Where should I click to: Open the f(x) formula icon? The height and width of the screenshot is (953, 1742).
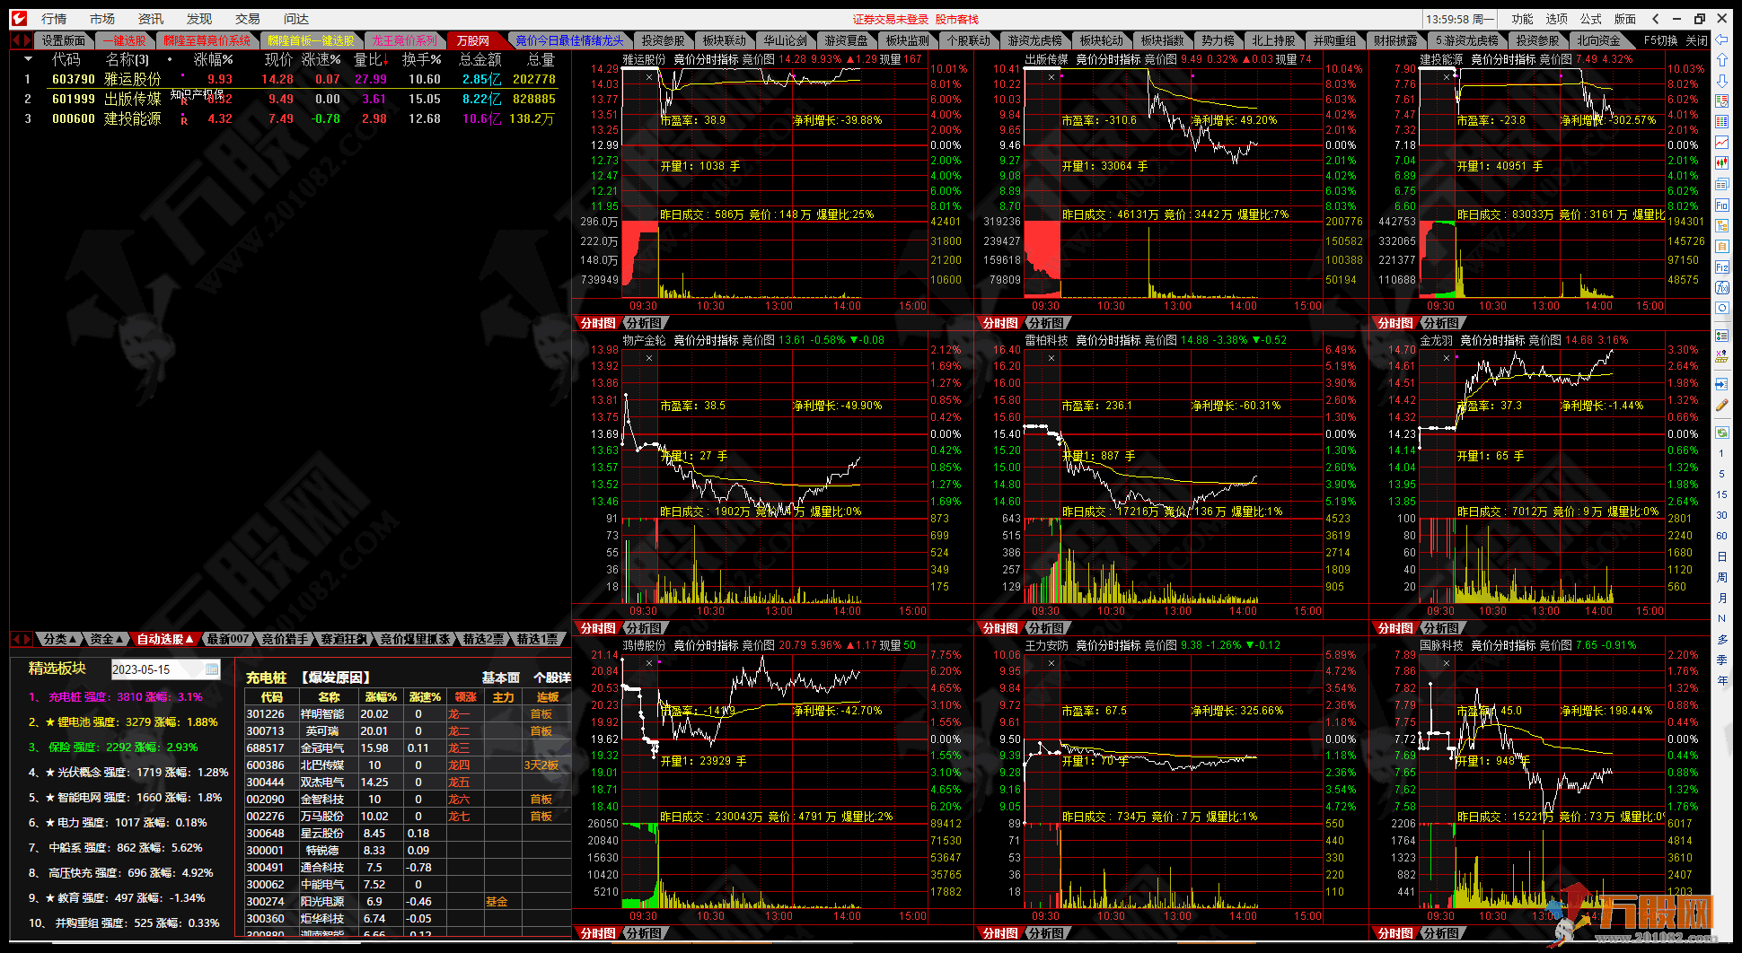coord(1721,287)
